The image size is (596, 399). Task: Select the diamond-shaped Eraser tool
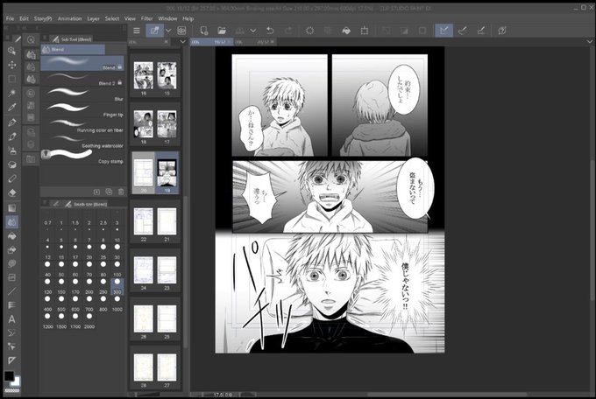click(x=11, y=192)
